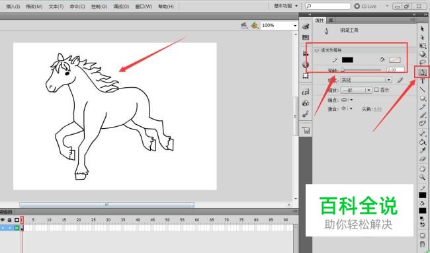The width and height of the screenshot is (430, 253).
Task: Open the stroke scale 一般 dropdown
Action: point(356,90)
